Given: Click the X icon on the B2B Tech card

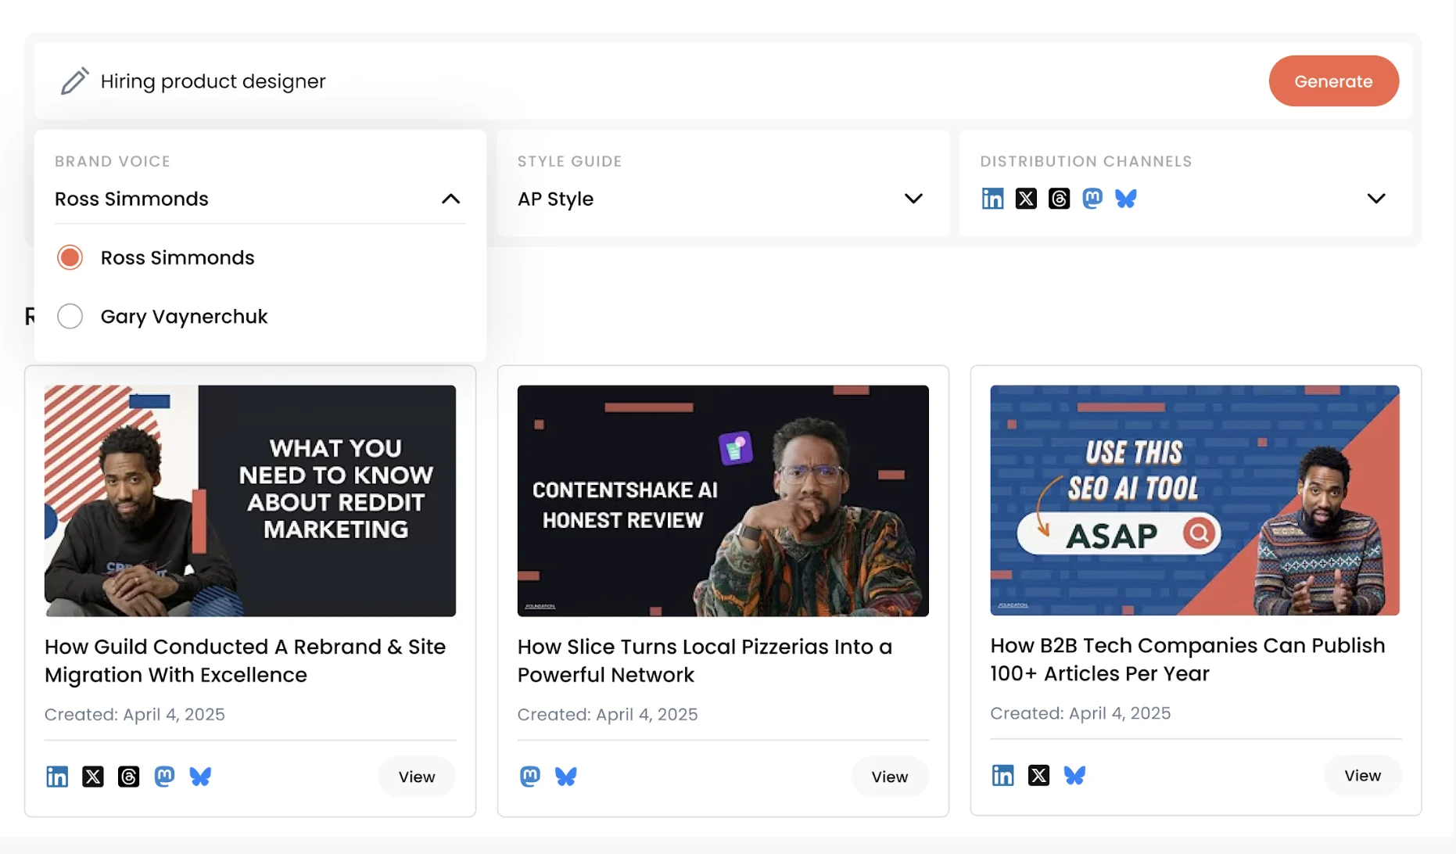Looking at the screenshot, I should coord(1038,774).
